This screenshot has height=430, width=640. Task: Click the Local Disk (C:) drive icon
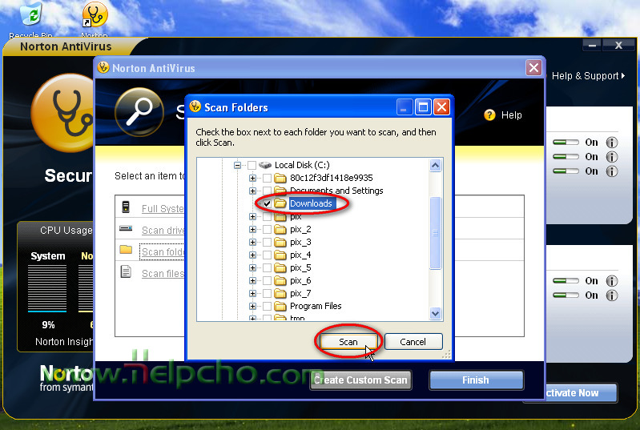pyautogui.click(x=265, y=165)
